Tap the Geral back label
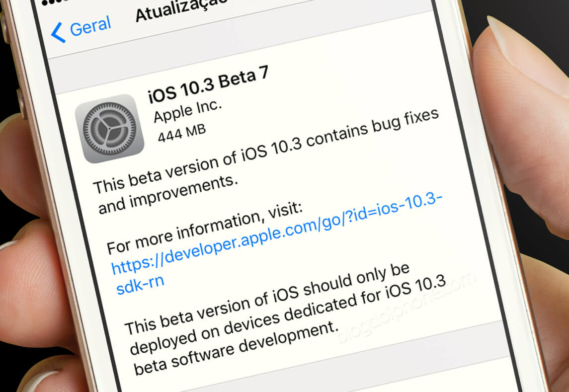This screenshot has height=392, width=569. click(90, 26)
